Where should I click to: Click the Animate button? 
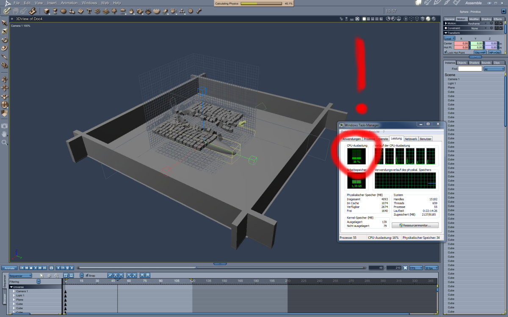(x=9, y=268)
